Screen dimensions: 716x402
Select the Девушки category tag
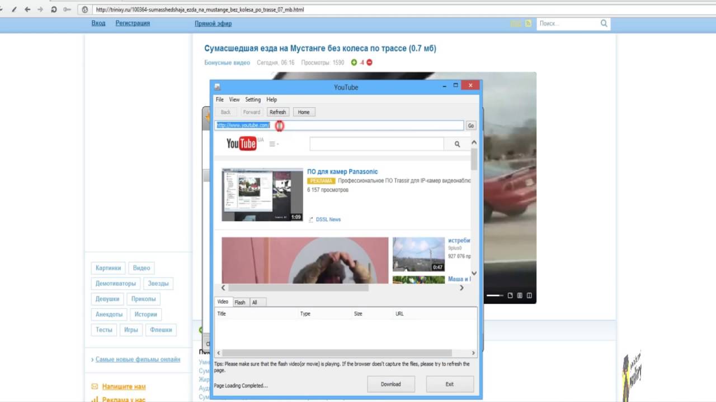107,299
